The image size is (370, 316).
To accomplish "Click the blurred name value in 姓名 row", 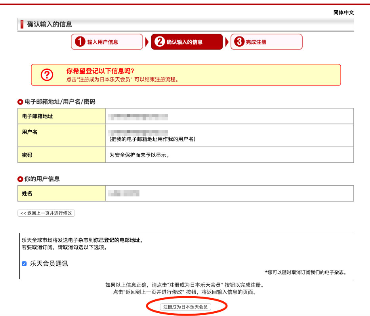I will pos(124,193).
